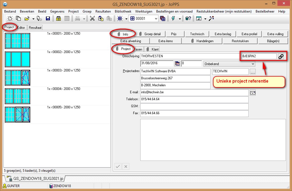This screenshot has height=191, width=292.
Task: Click the chain link icon beside project reference
Action: [x=281, y=56]
